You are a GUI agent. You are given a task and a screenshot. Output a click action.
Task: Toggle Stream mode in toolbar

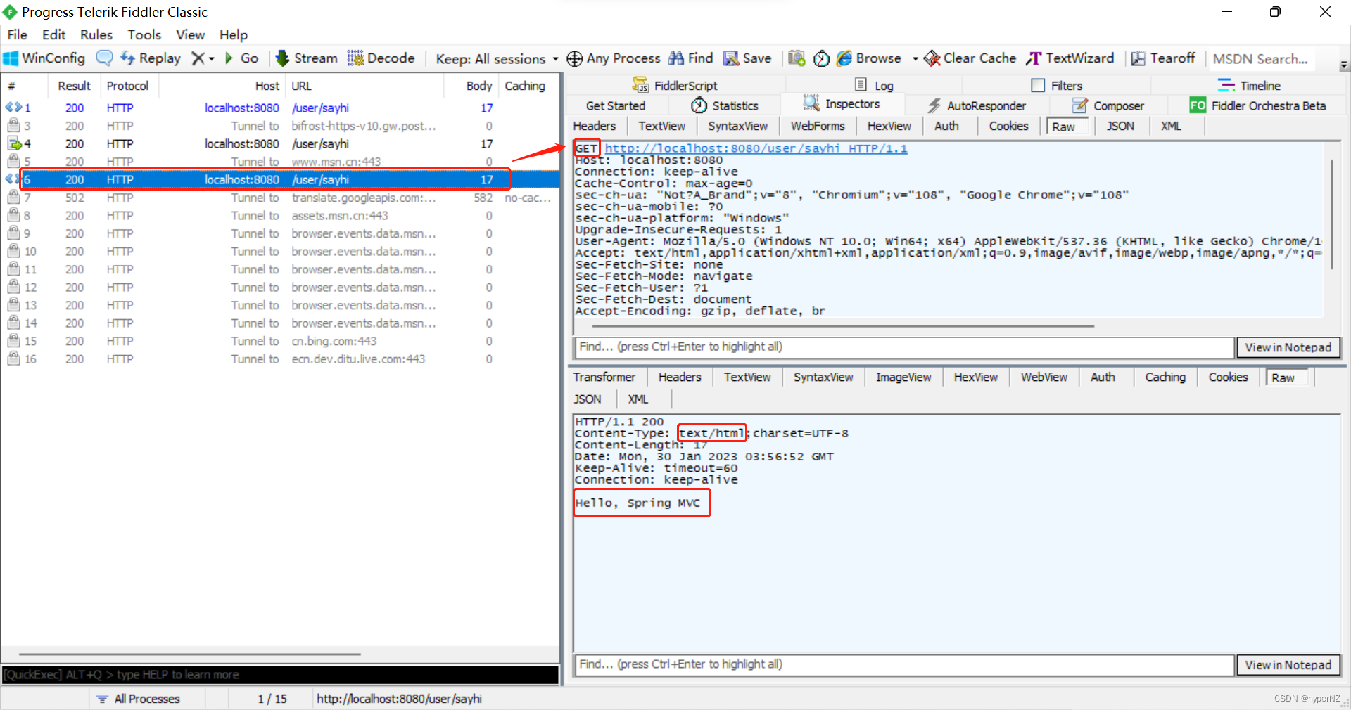tap(306, 58)
